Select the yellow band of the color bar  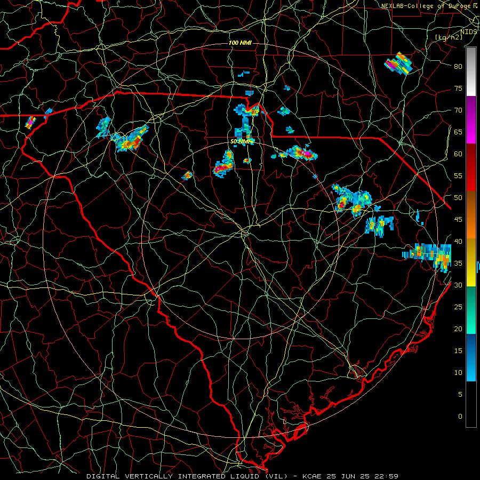coord(471,262)
